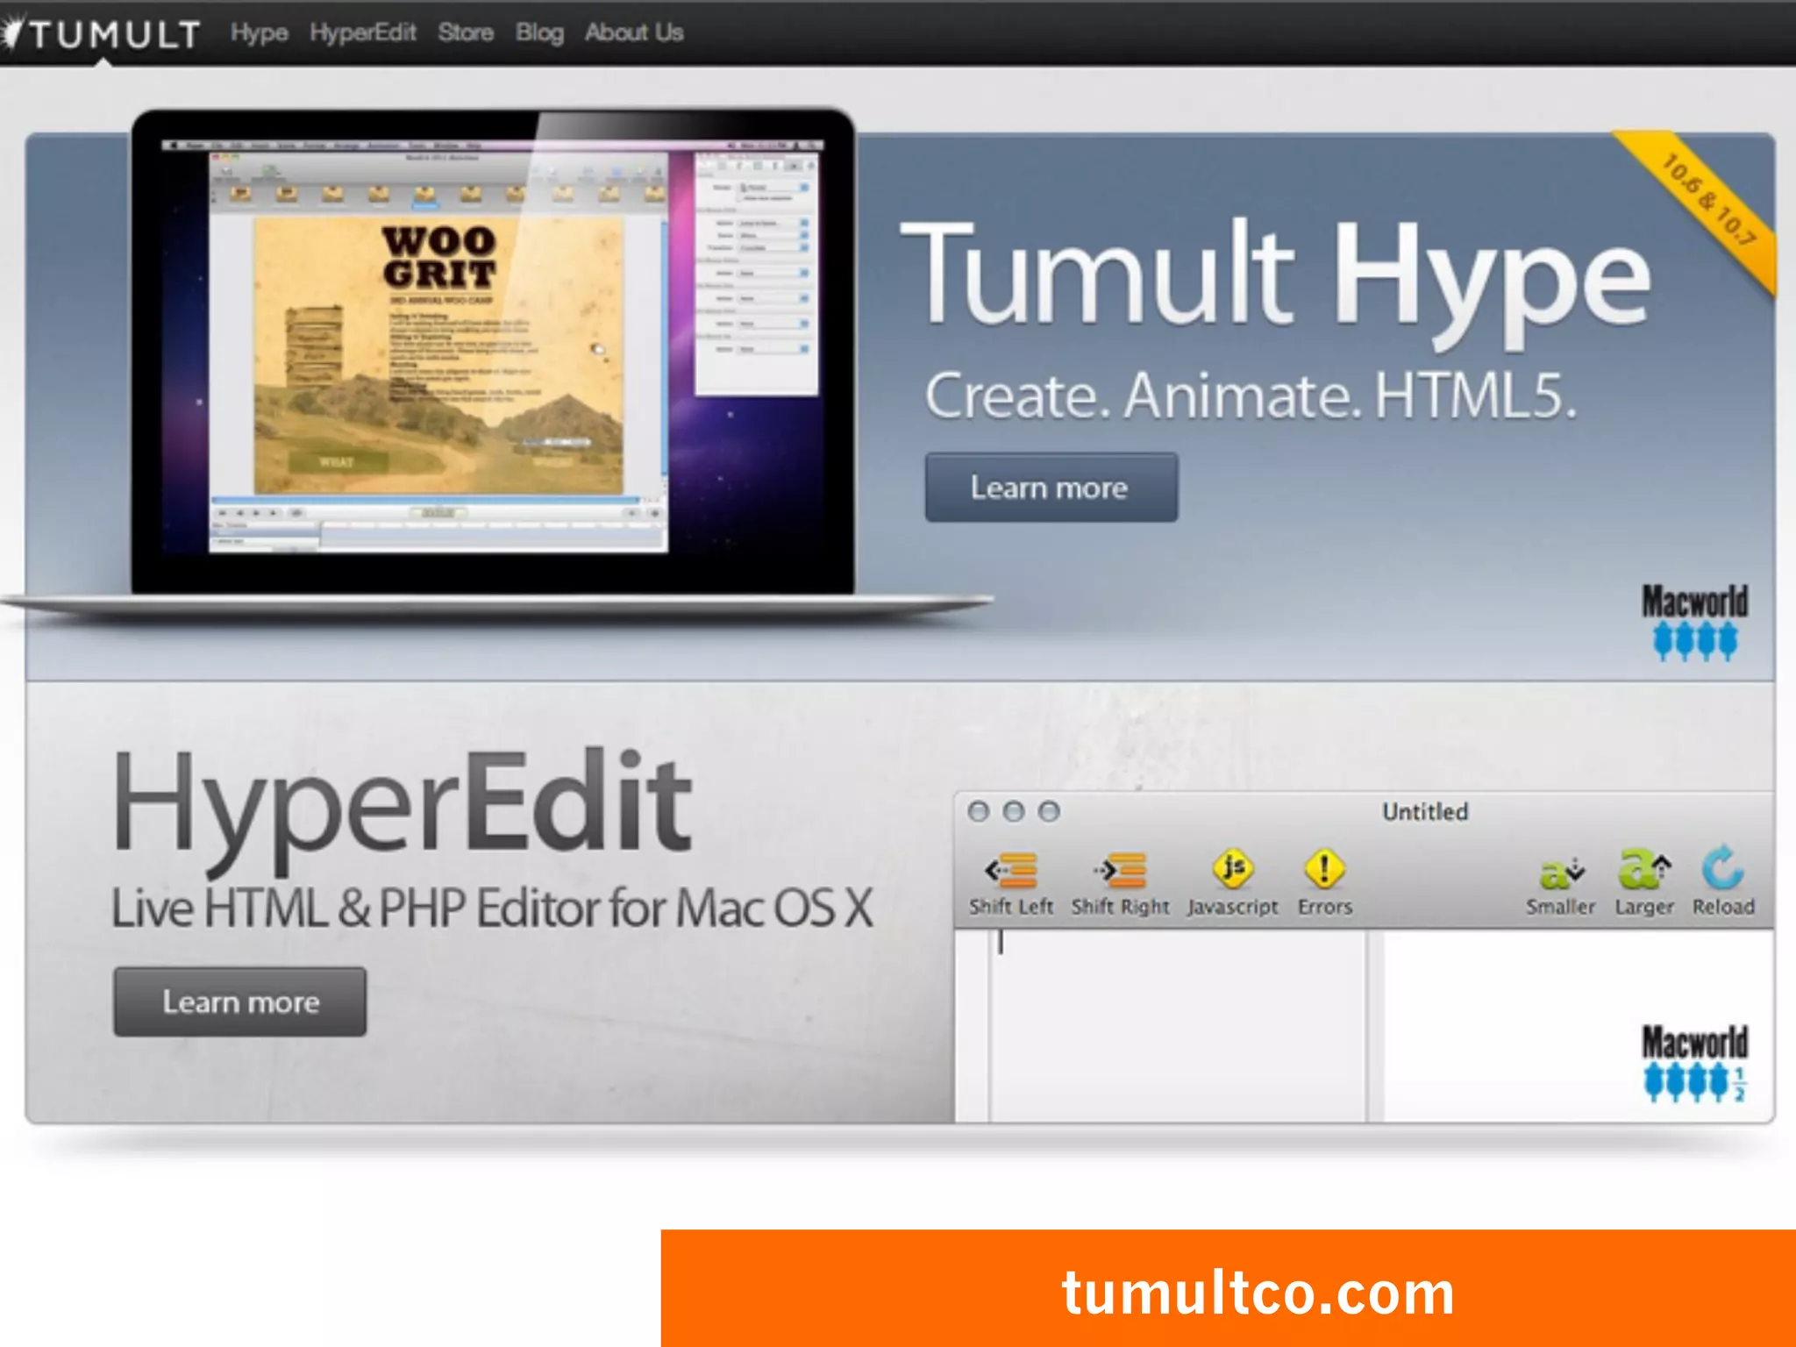This screenshot has height=1347, width=1796.
Task: Click the Shift Right toolbar icon
Action: pos(1121,871)
